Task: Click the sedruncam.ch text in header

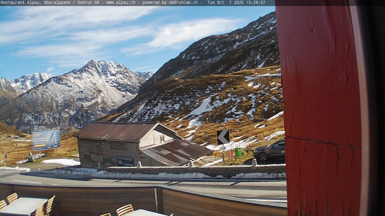Action: click(x=183, y=3)
